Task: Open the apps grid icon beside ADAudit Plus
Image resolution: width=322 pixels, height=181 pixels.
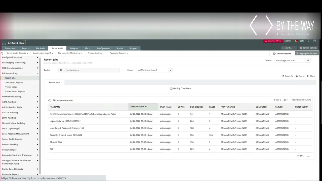Action: 4,43
